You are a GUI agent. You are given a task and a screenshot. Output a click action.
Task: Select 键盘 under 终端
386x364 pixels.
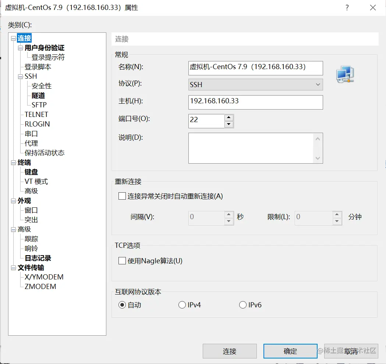coord(31,172)
